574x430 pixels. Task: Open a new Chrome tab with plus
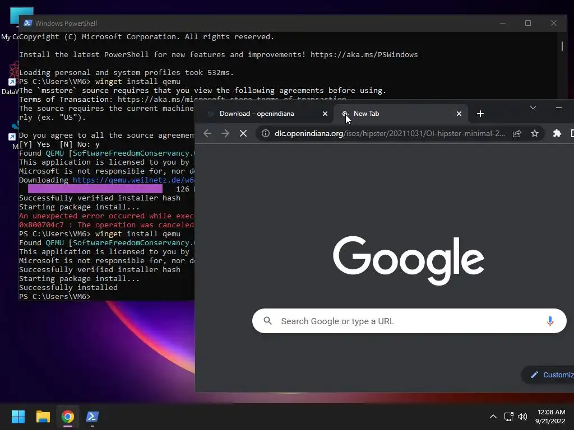(x=480, y=114)
